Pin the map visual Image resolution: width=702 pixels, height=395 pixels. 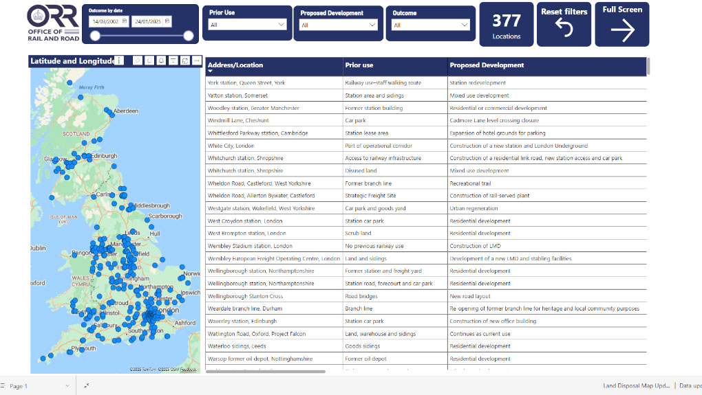click(x=138, y=61)
